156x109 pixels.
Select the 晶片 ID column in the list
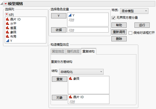click(x=15, y=19)
